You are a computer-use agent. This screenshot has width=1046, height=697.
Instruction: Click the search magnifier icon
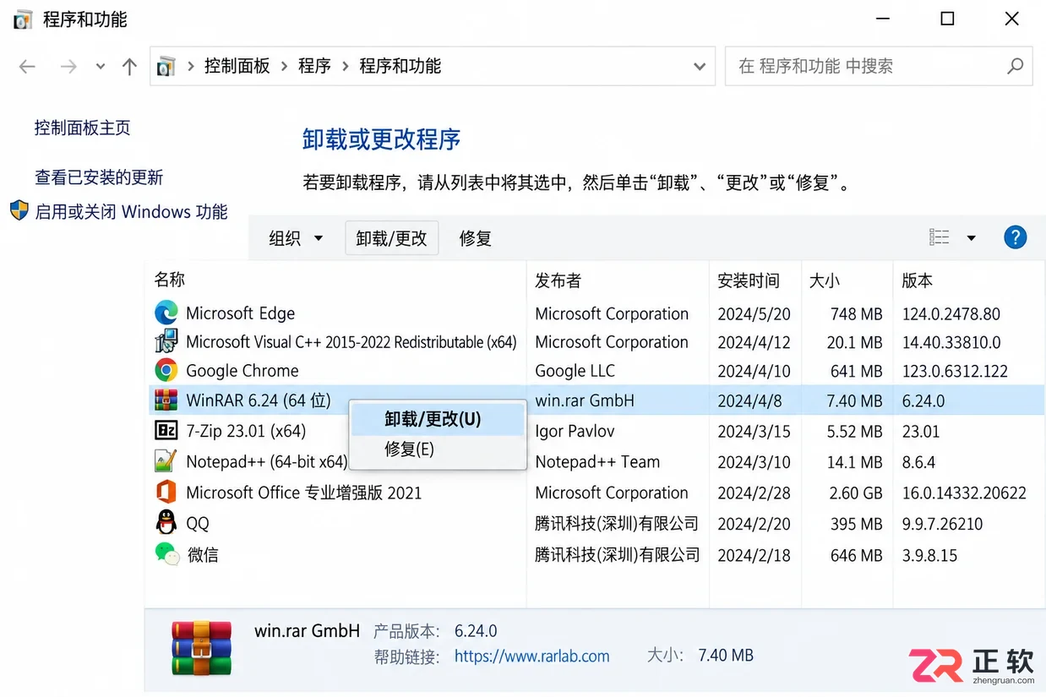[1015, 66]
